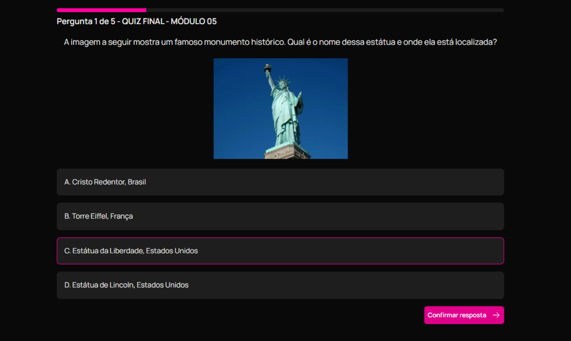Screen dimensions: 571x341
Task: Open the Statue of Liberty image
Action: point(281,108)
